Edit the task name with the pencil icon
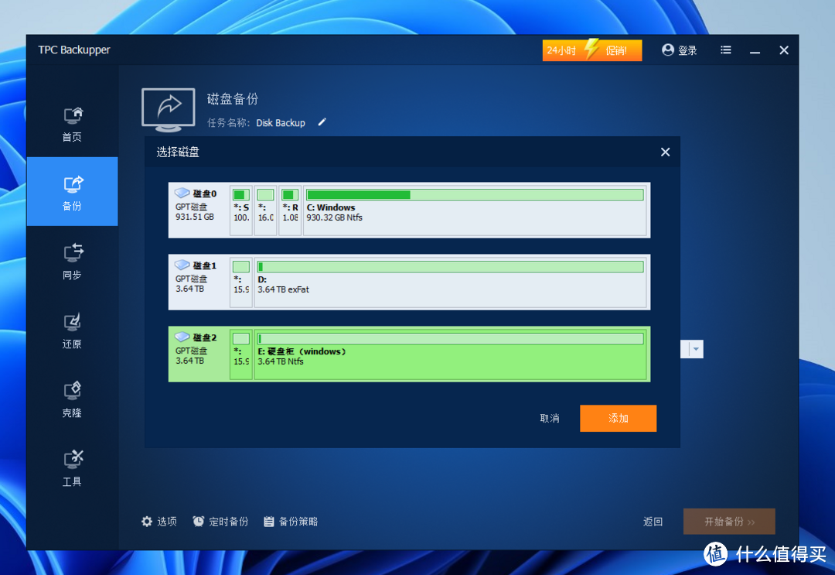835x575 pixels. coord(322,122)
